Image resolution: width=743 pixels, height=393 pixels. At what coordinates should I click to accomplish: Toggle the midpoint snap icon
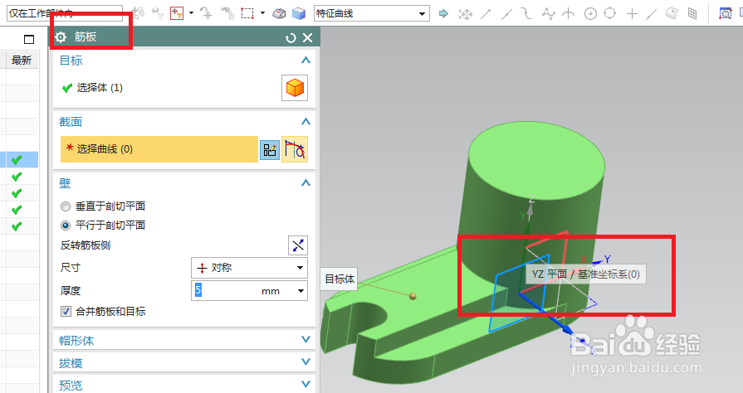[x=506, y=14]
